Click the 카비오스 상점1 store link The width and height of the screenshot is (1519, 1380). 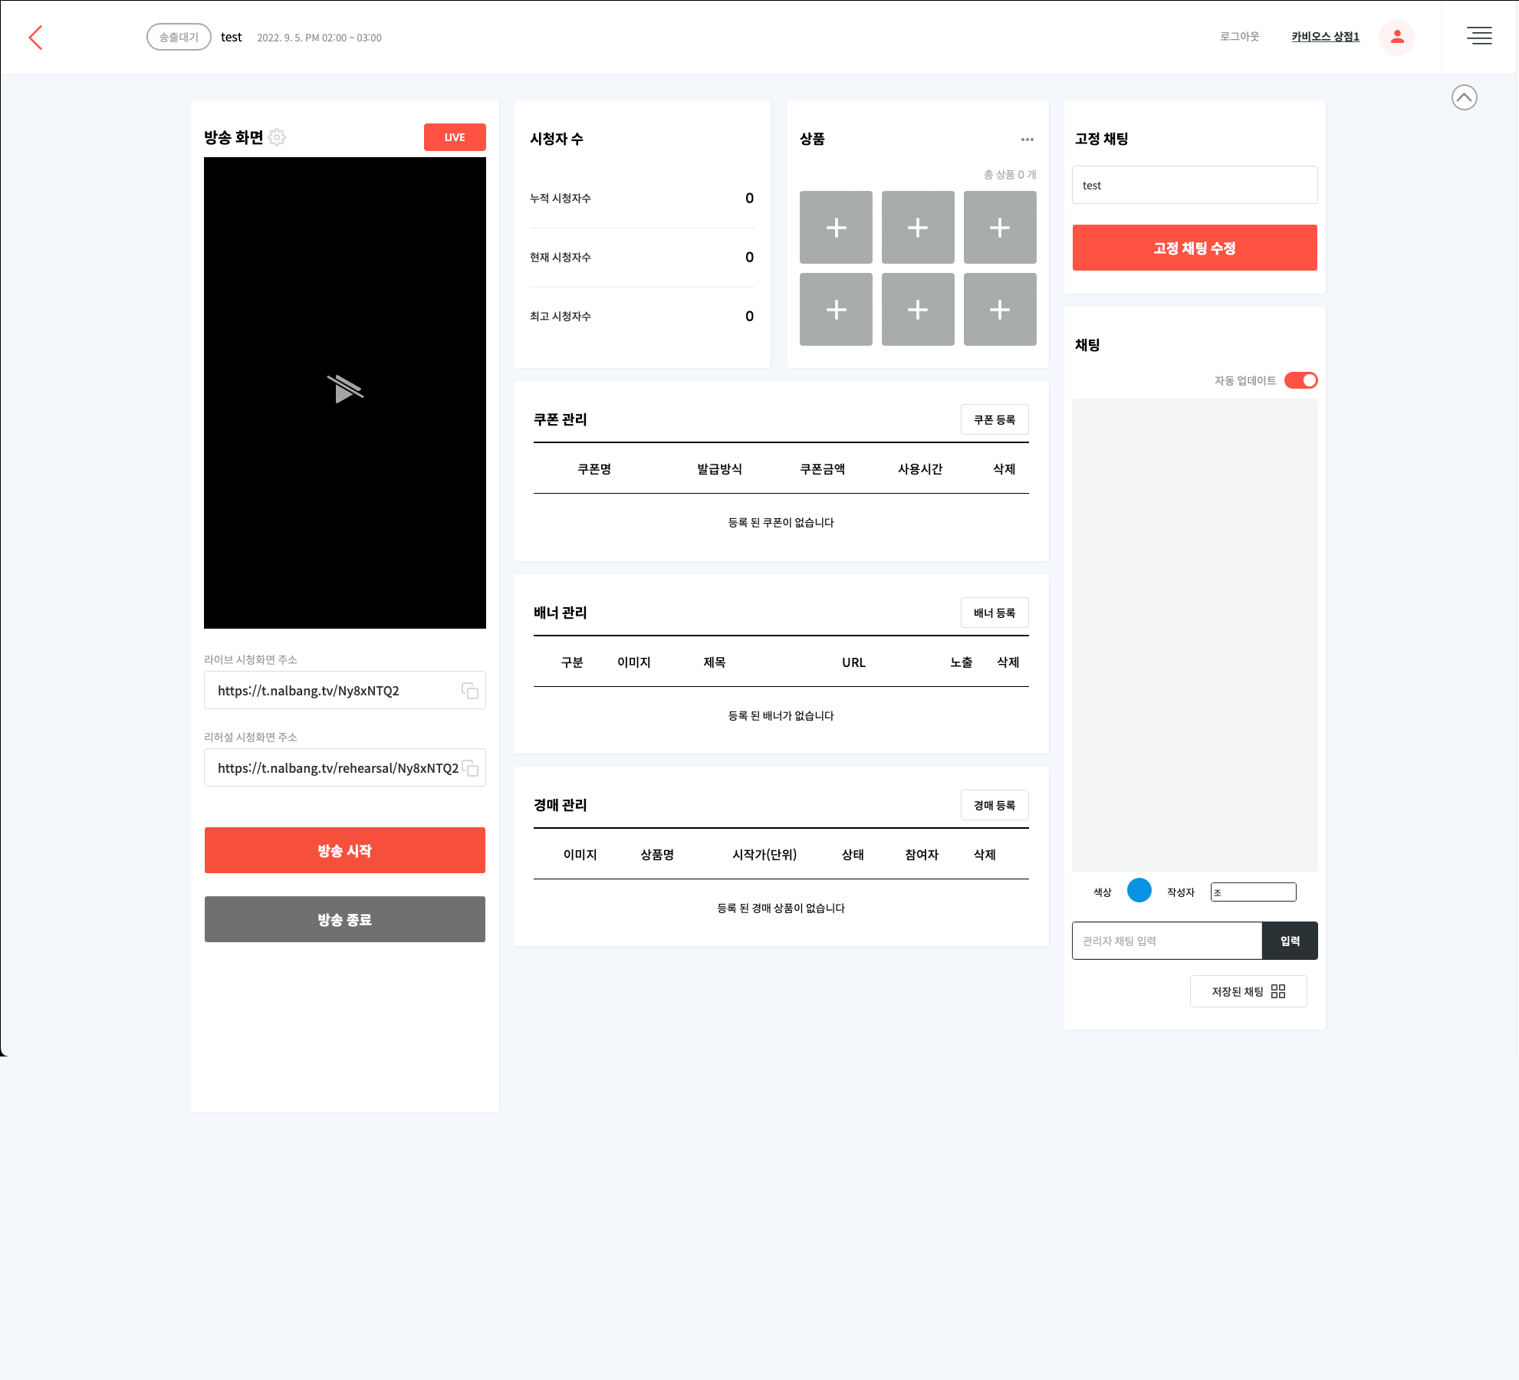[x=1325, y=37]
